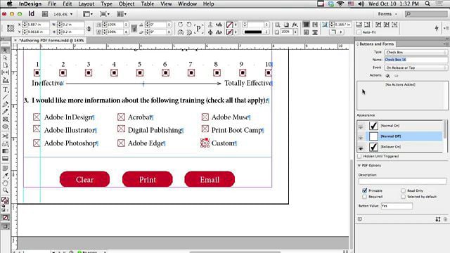
Task: Click rotate 90 degrees counter-clockwise icon
Action: click(x=189, y=25)
